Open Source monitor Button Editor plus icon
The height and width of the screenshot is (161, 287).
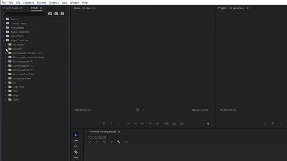[x=208, y=124]
